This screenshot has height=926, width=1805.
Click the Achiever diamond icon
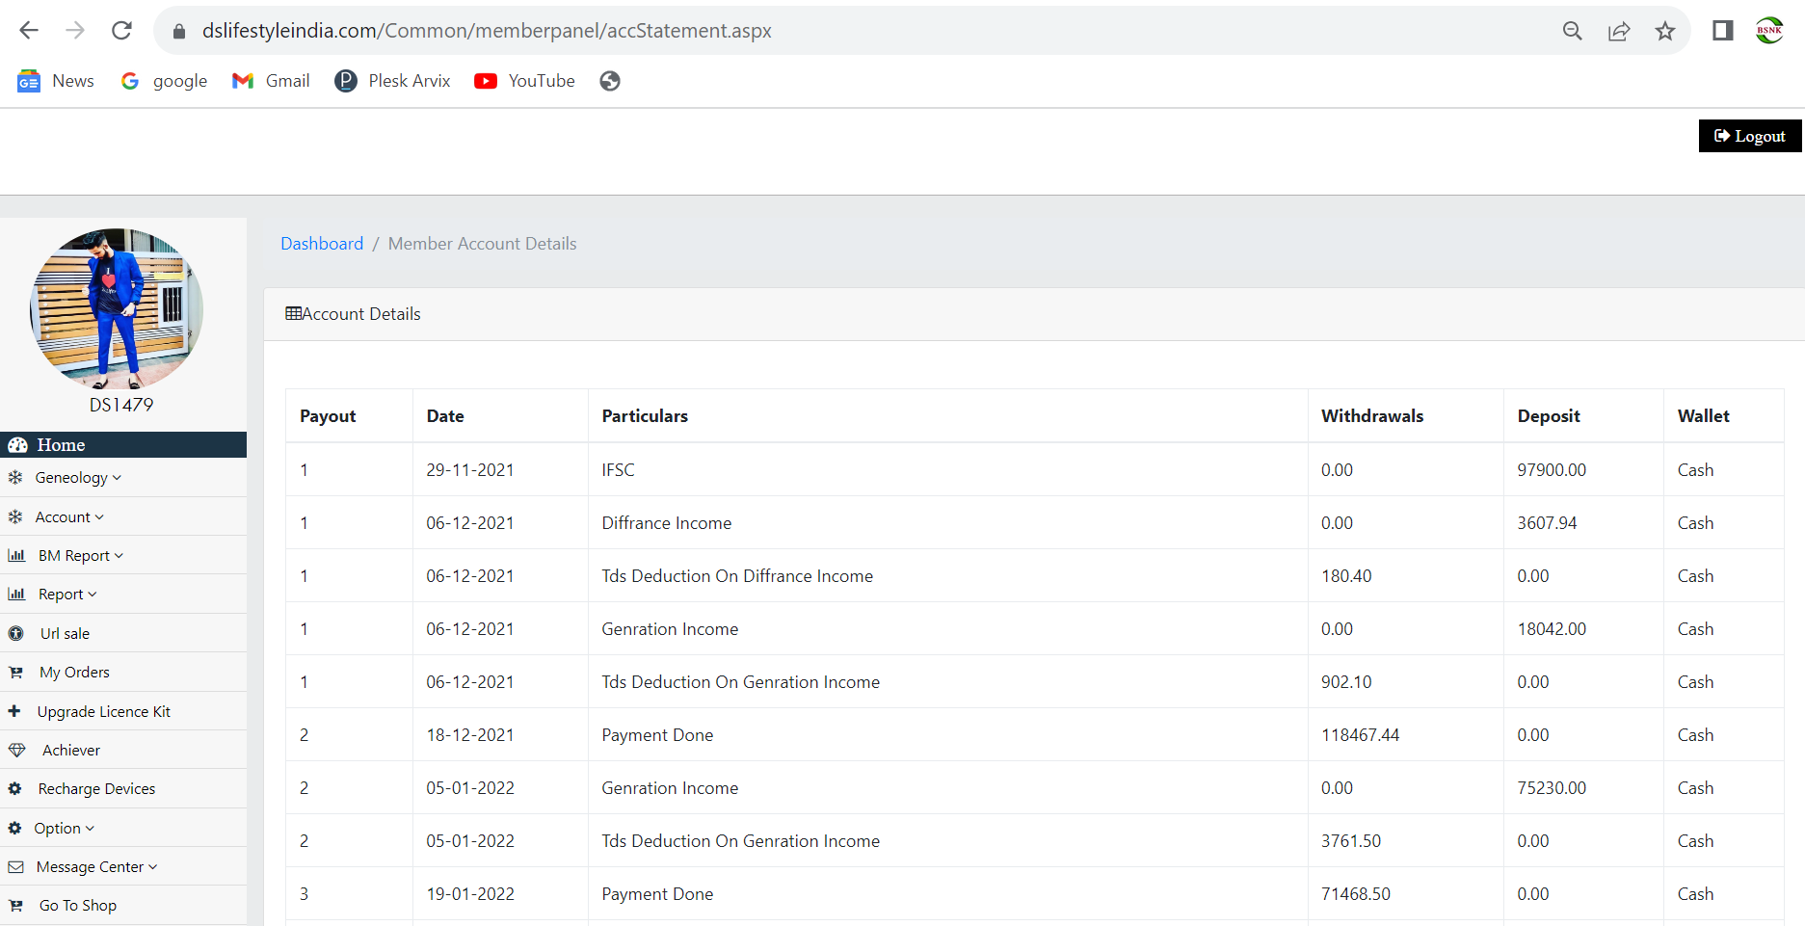coord(16,749)
